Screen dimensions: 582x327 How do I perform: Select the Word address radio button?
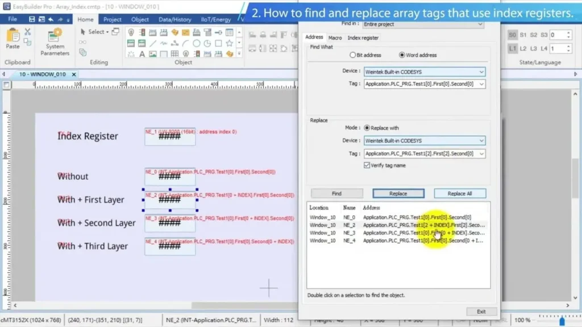[x=402, y=55]
